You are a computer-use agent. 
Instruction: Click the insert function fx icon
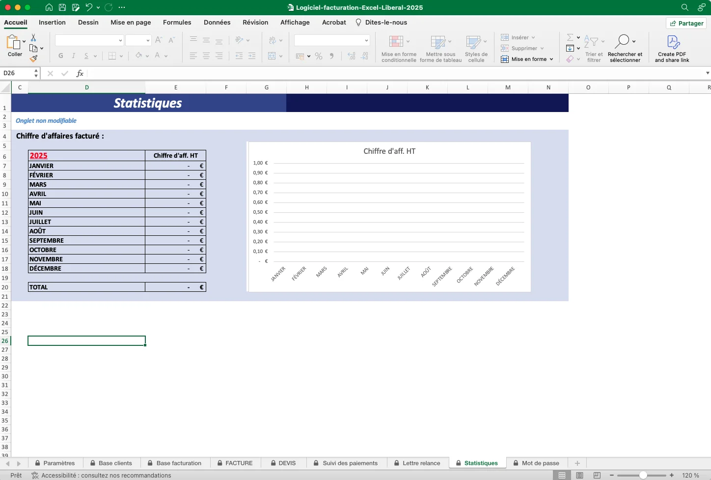point(80,73)
